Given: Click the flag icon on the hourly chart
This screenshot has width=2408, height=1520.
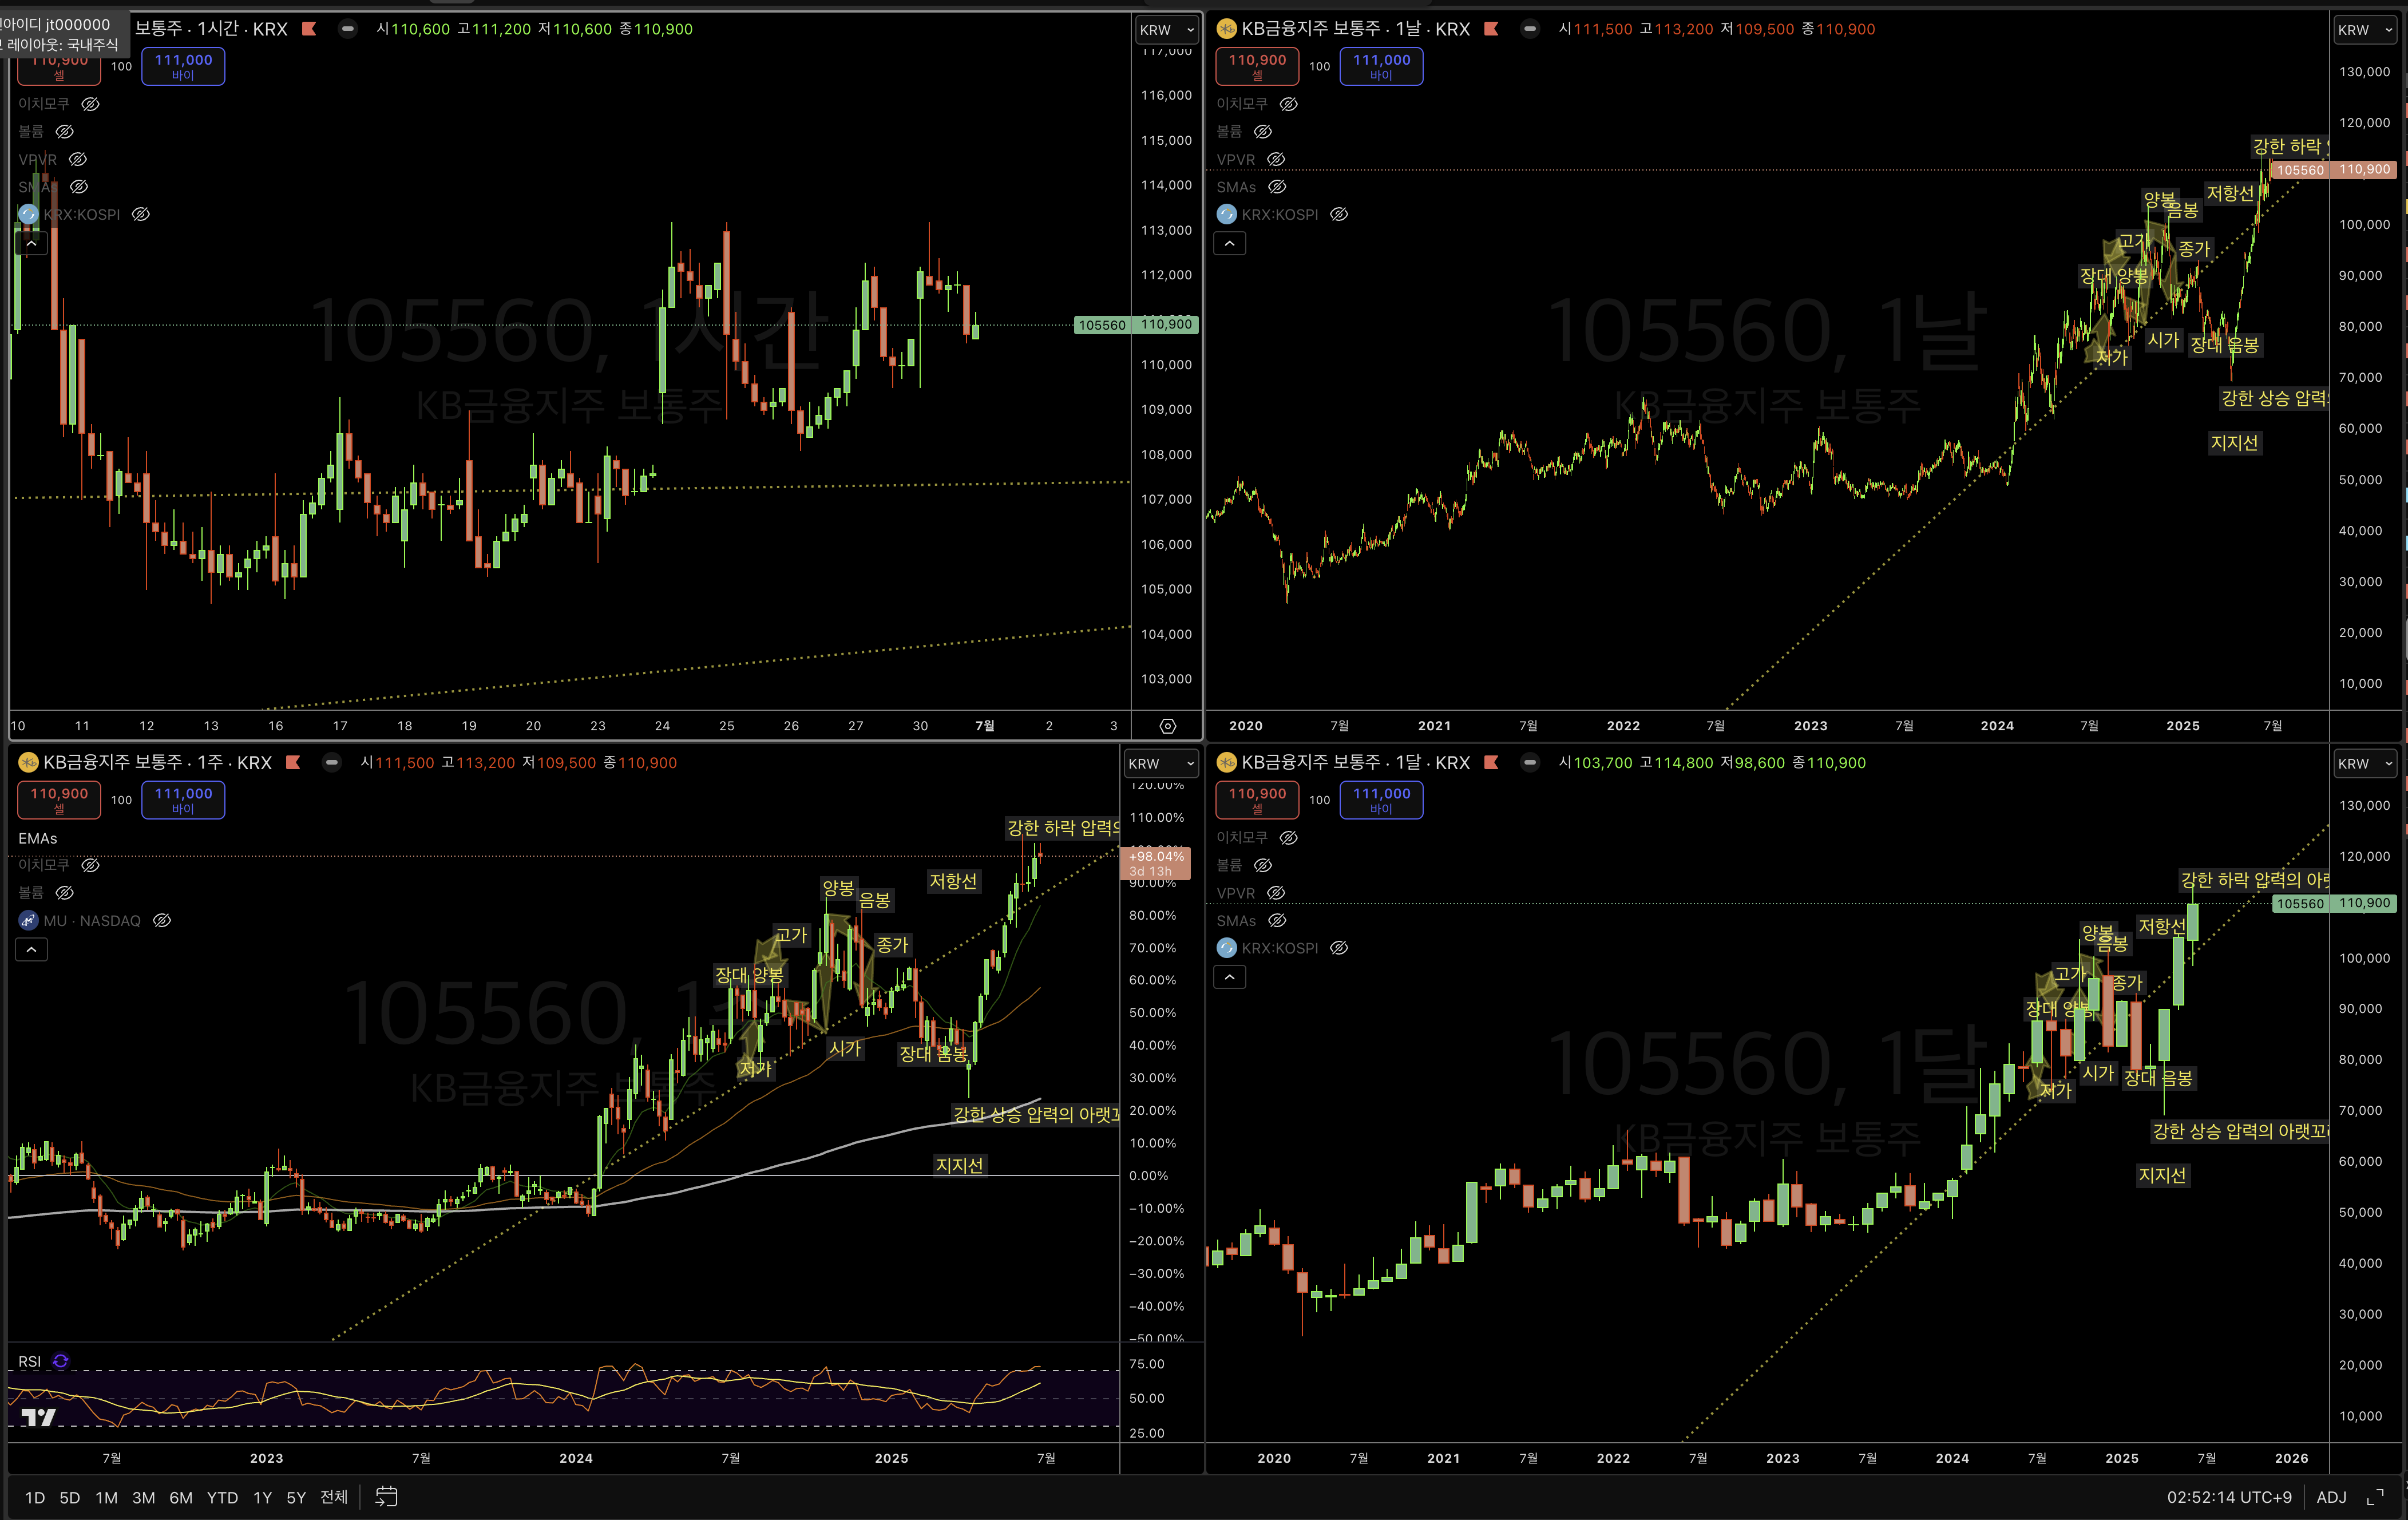Looking at the screenshot, I should [309, 29].
